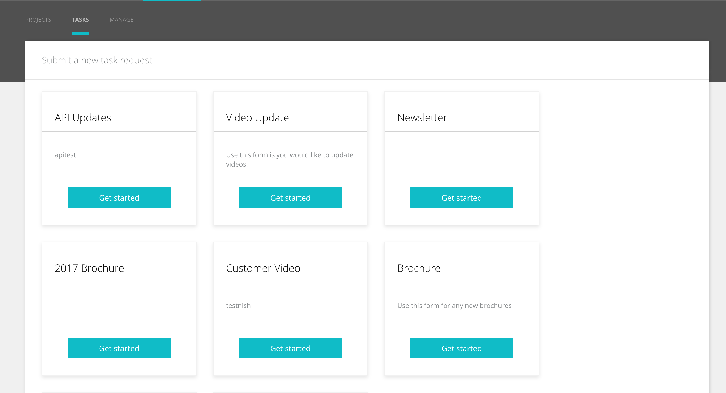Image resolution: width=726 pixels, height=393 pixels.
Task: Switch to the Manage tab
Action: click(122, 20)
